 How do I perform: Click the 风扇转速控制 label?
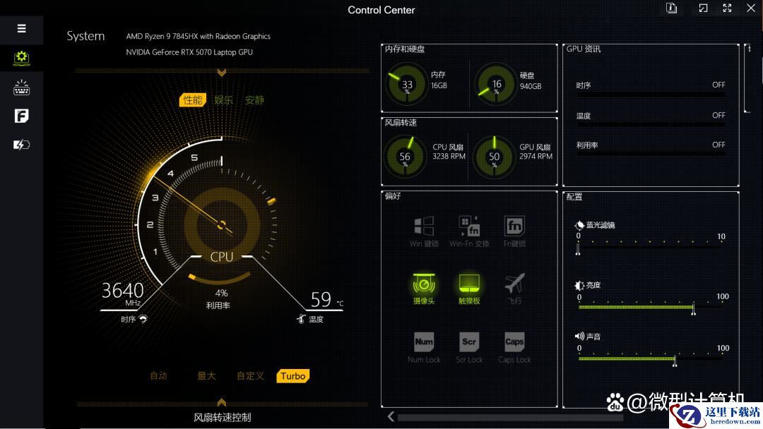click(x=222, y=417)
